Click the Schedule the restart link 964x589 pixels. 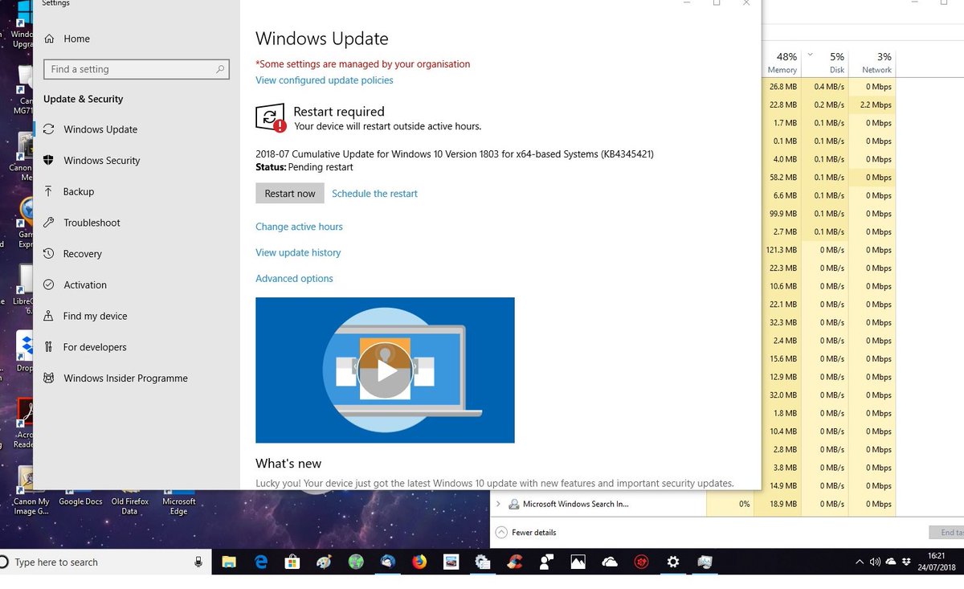(374, 194)
